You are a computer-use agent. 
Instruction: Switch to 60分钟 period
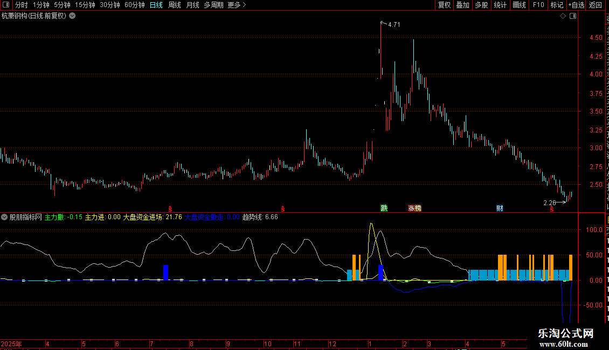point(135,5)
